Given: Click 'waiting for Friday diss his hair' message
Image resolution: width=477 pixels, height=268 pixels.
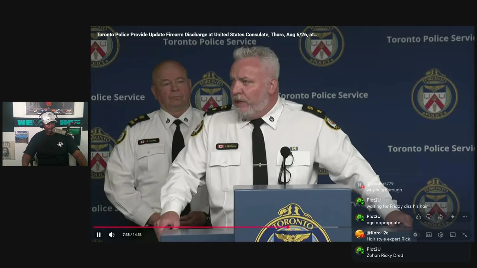Looking at the screenshot, I should click(397, 206).
